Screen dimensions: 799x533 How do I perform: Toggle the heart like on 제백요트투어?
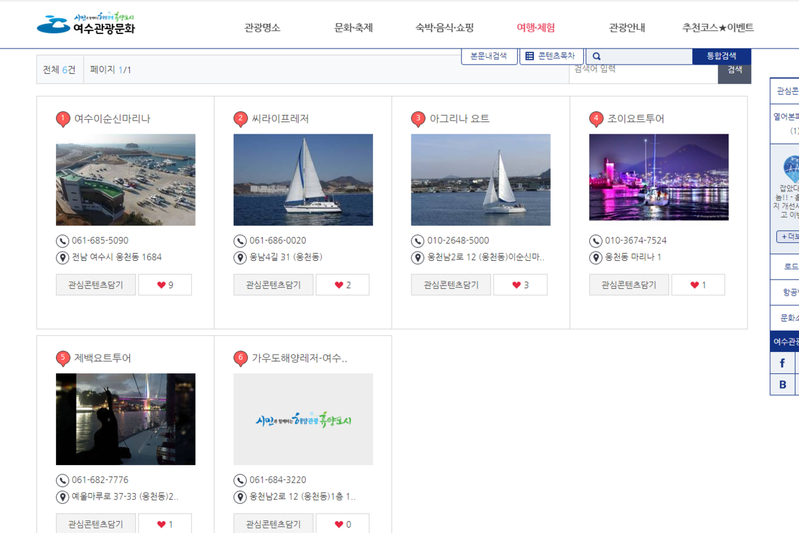[165, 524]
